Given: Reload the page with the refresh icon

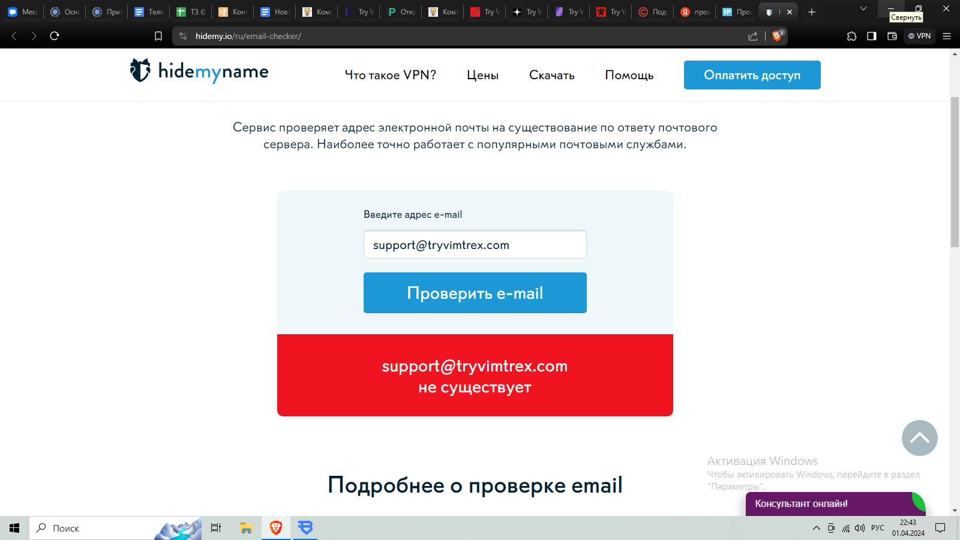Looking at the screenshot, I should click(x=55, y=36).
